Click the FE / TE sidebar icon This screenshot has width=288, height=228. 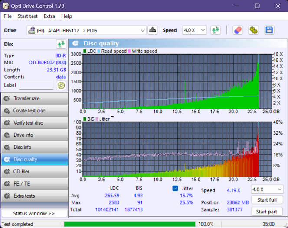click(7, 183)
